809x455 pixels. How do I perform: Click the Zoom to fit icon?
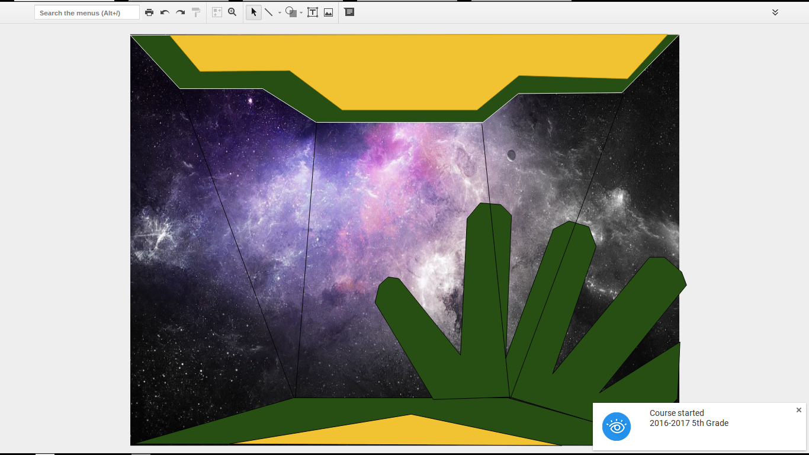coord(217,12)
